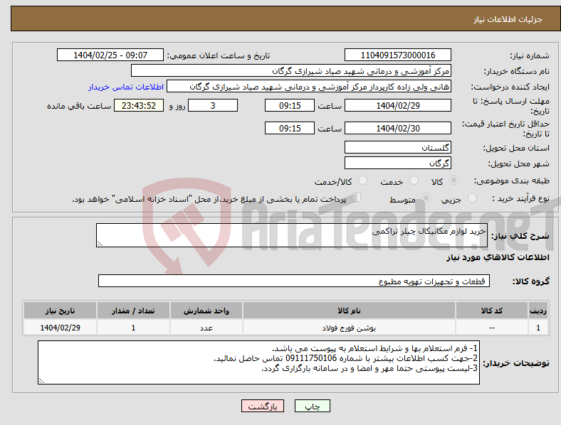561x425 pixels.
Task: Click the general description text area
Action: 292,235
